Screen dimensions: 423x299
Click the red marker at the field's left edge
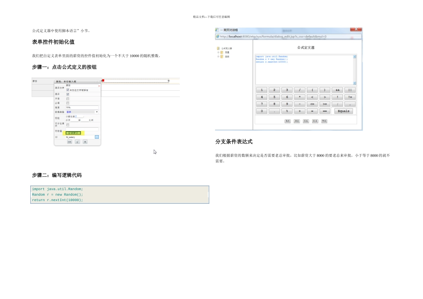(x=103, y=81)
